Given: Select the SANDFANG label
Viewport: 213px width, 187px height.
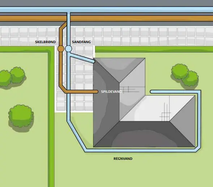Looking at the screenshot, I should (x=81, y=42).
